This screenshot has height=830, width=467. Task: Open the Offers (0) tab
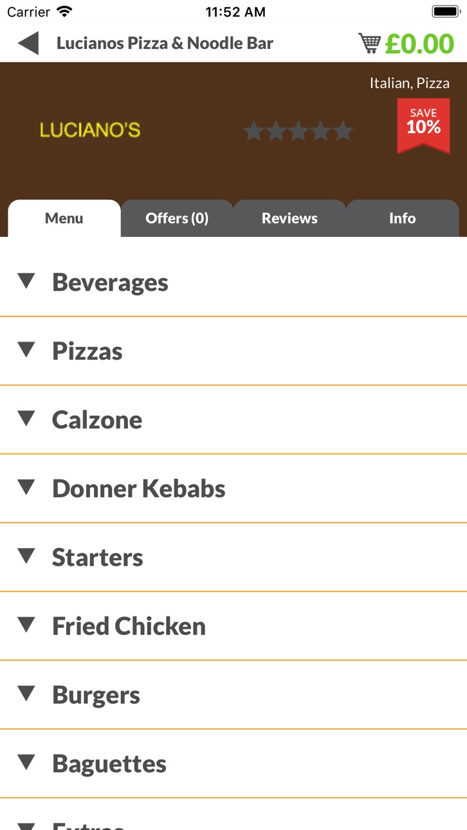[x=177, y=218]
